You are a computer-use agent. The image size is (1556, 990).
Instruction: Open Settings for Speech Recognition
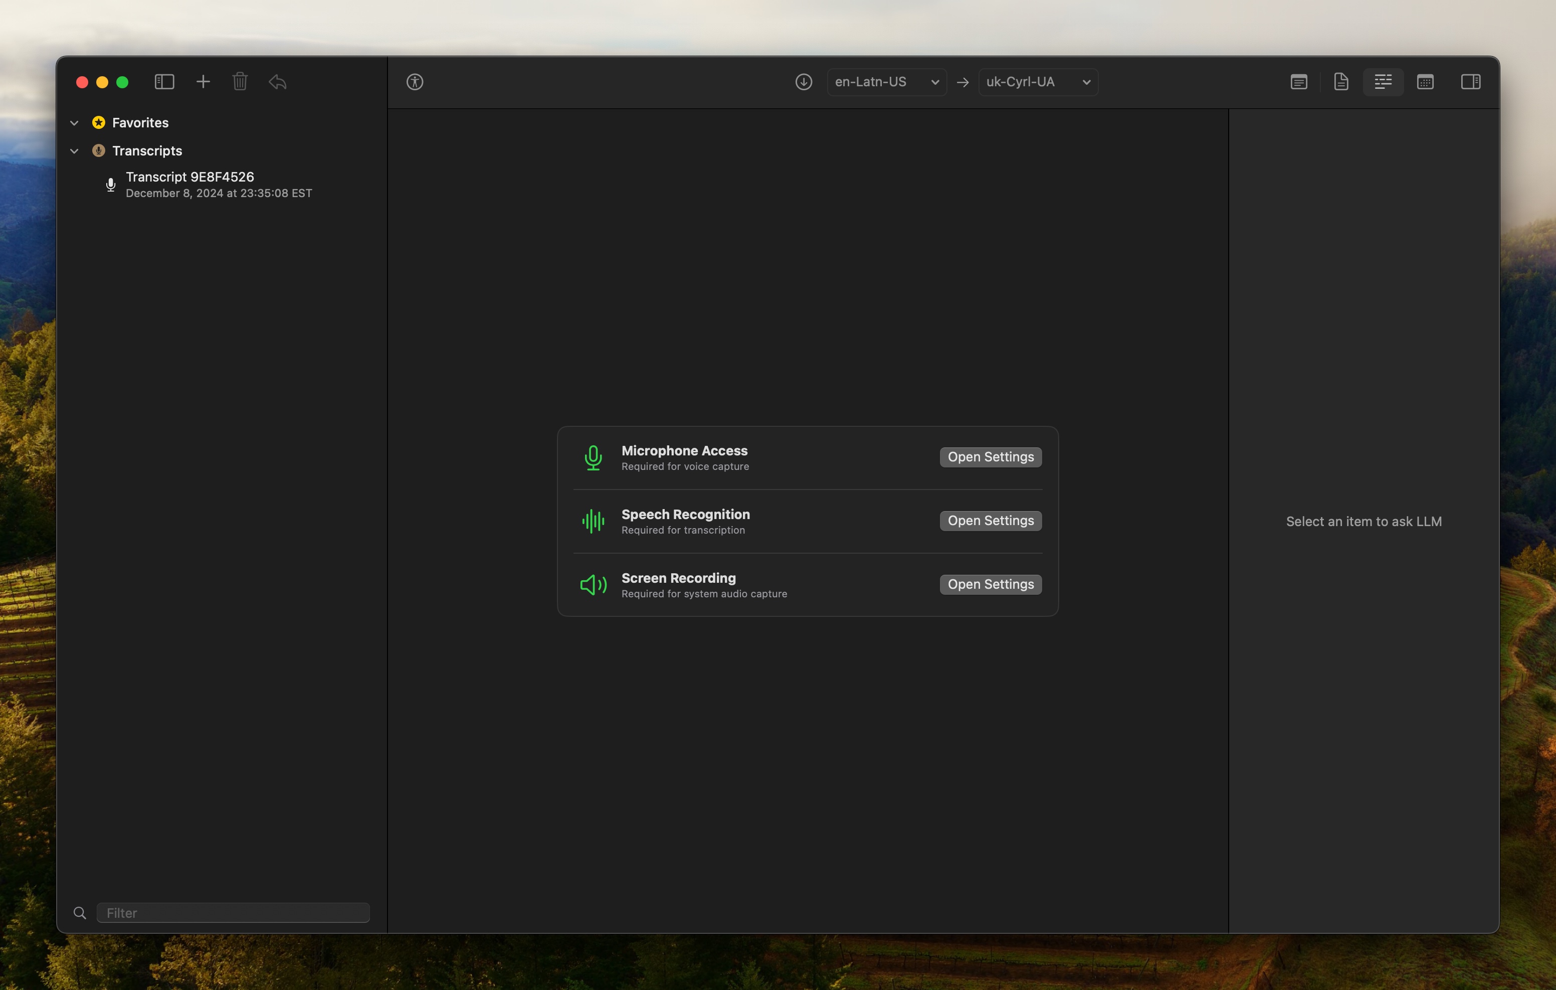coord(990,521)
